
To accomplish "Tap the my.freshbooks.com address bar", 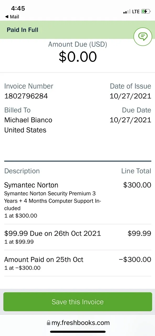I will pyautogui.click(x=78, y=323).
